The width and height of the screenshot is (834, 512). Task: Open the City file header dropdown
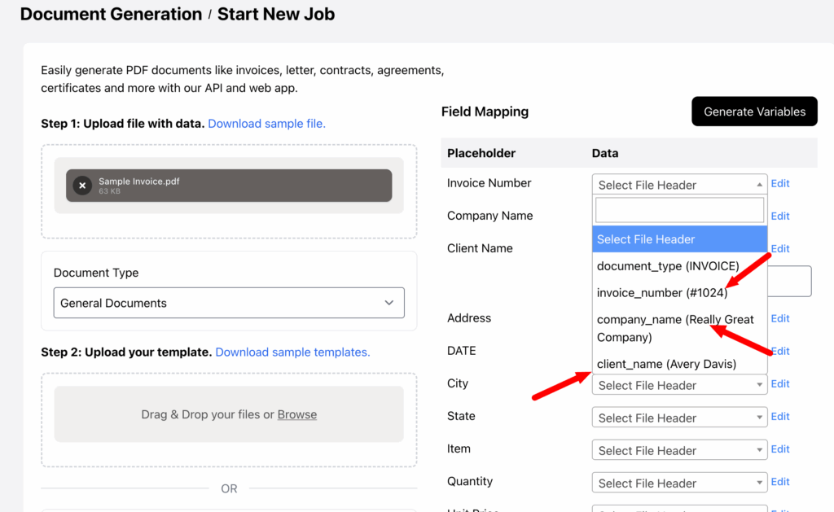pos(678,385)
